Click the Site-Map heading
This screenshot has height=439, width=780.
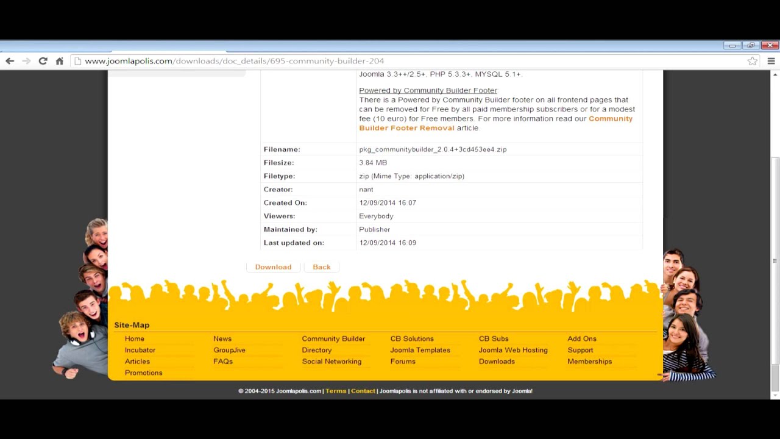tap(132, 326)
